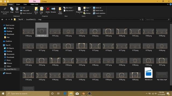Viewport: 172px width, 96px height.
Task: Select Blender.avi file
Action: click(x=149, y=74)
